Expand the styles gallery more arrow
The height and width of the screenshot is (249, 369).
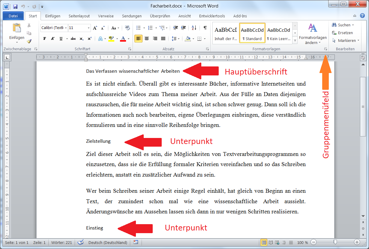click(295, 40)
